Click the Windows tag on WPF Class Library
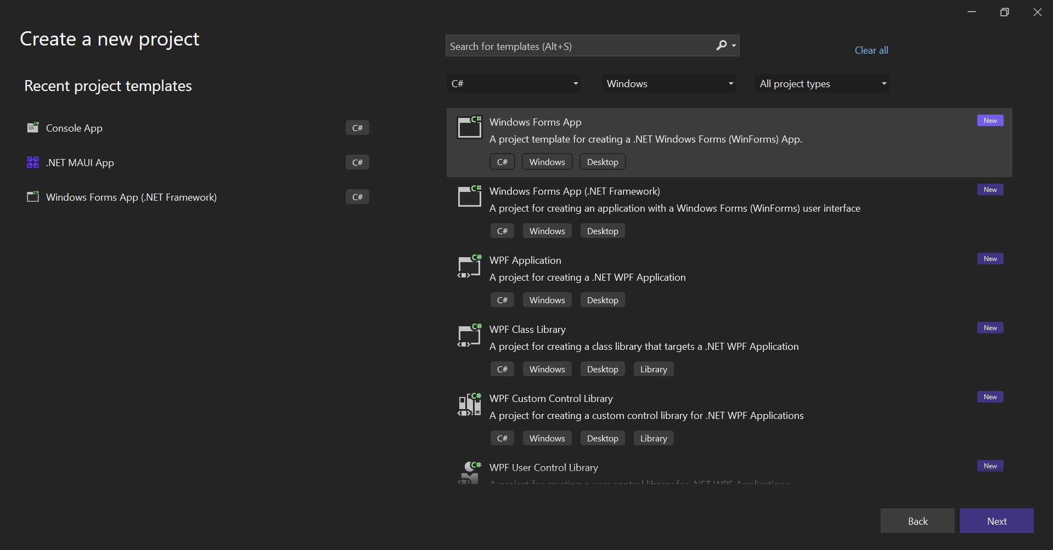This screenshot has height=550, width=1053. click(547, 369)
